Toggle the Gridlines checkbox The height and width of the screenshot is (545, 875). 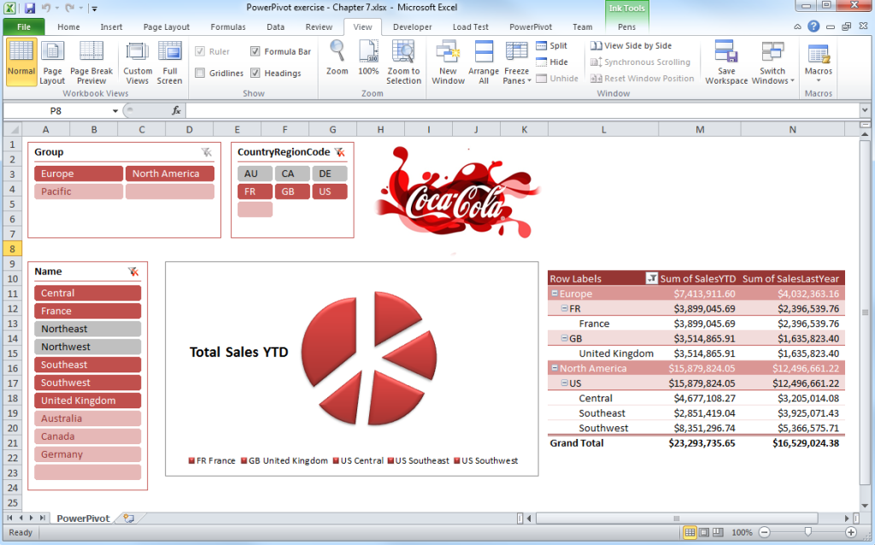click(x=201, y=73)
